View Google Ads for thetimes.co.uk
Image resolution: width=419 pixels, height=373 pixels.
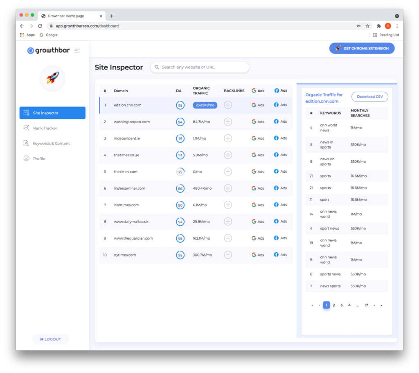tap(258, 155)
